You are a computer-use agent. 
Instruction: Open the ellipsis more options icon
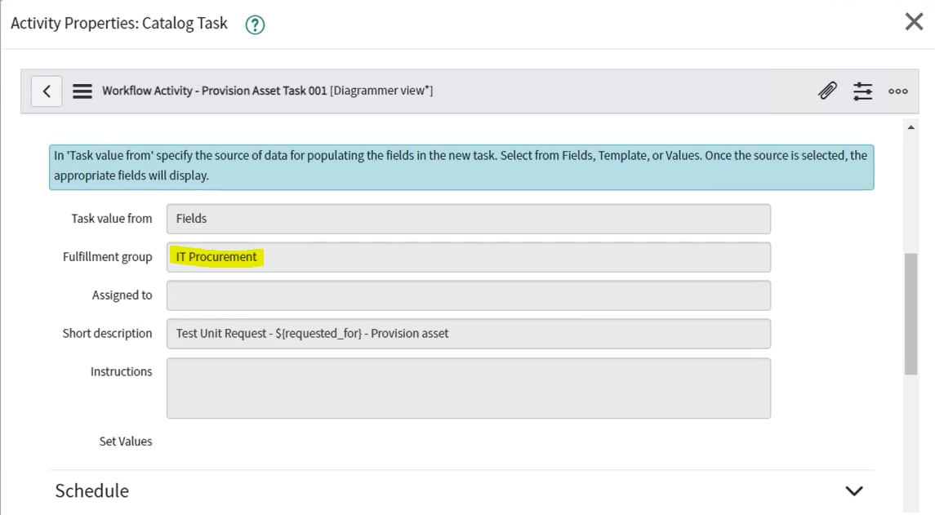(x=897, y=91)
